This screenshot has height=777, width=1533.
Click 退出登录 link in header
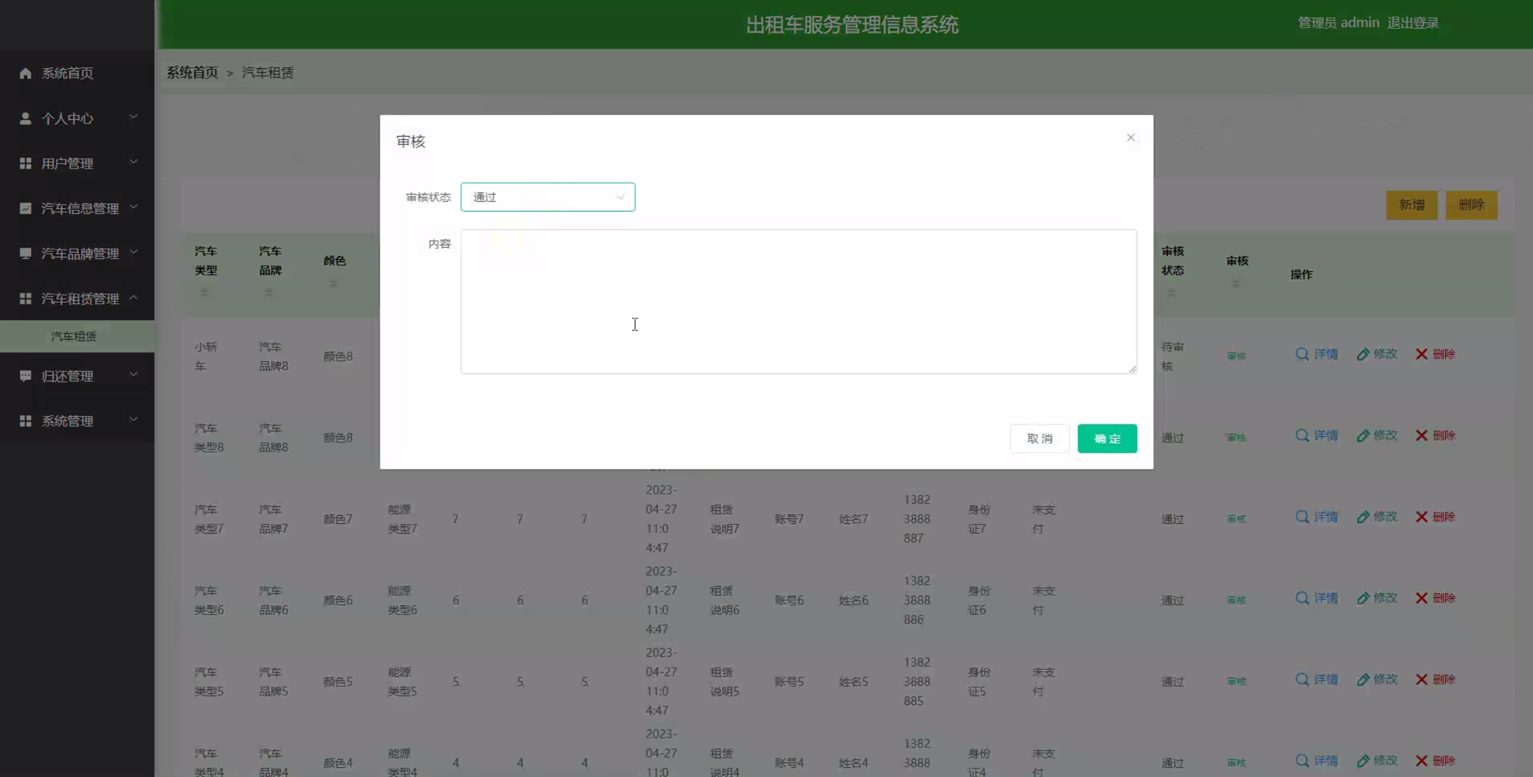click(x=1412, y=23)
